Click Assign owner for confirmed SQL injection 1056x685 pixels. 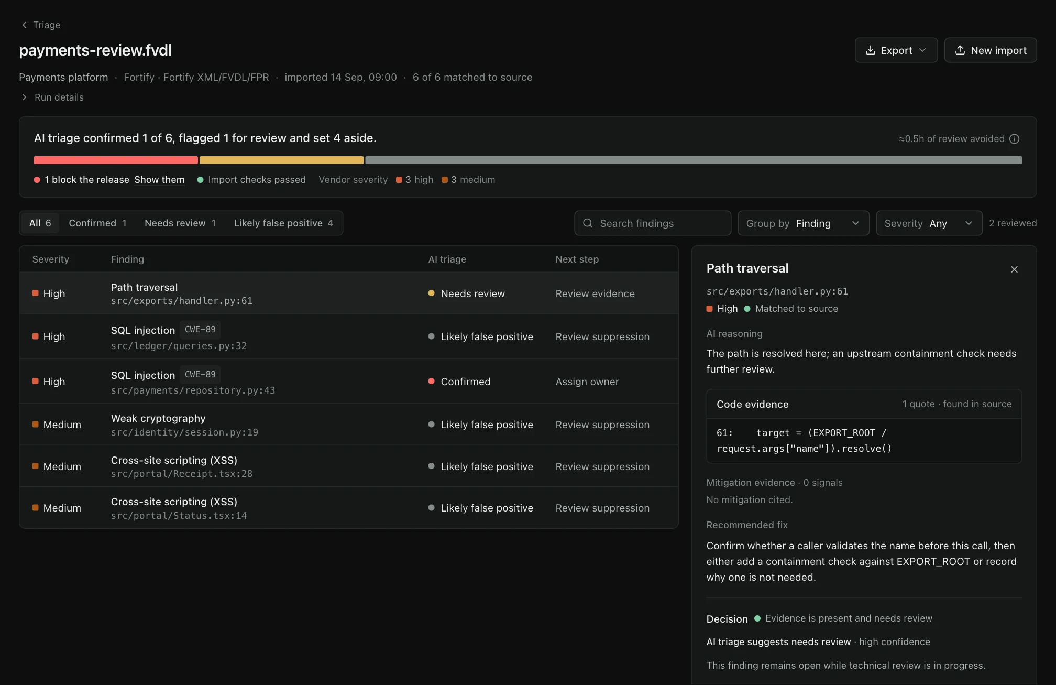(x=587, y=382)
